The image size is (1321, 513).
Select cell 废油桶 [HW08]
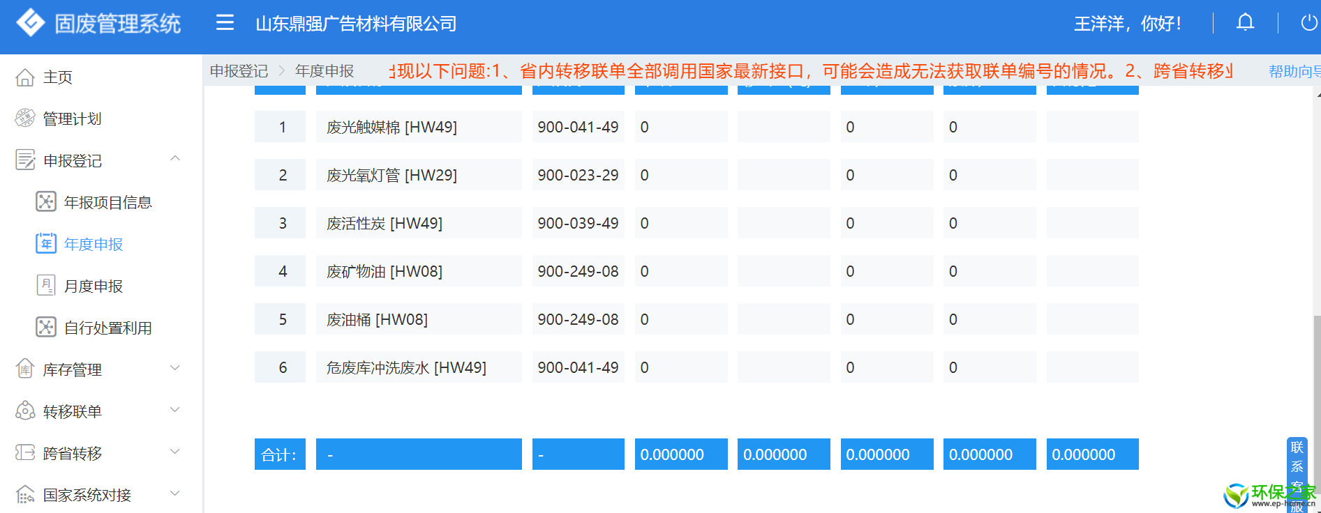point(419,319)
